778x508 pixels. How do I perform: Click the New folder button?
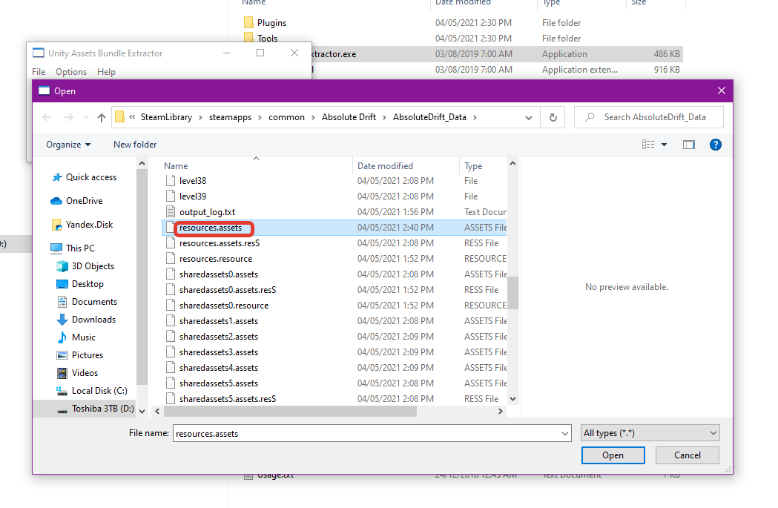[x=135, y=145]
